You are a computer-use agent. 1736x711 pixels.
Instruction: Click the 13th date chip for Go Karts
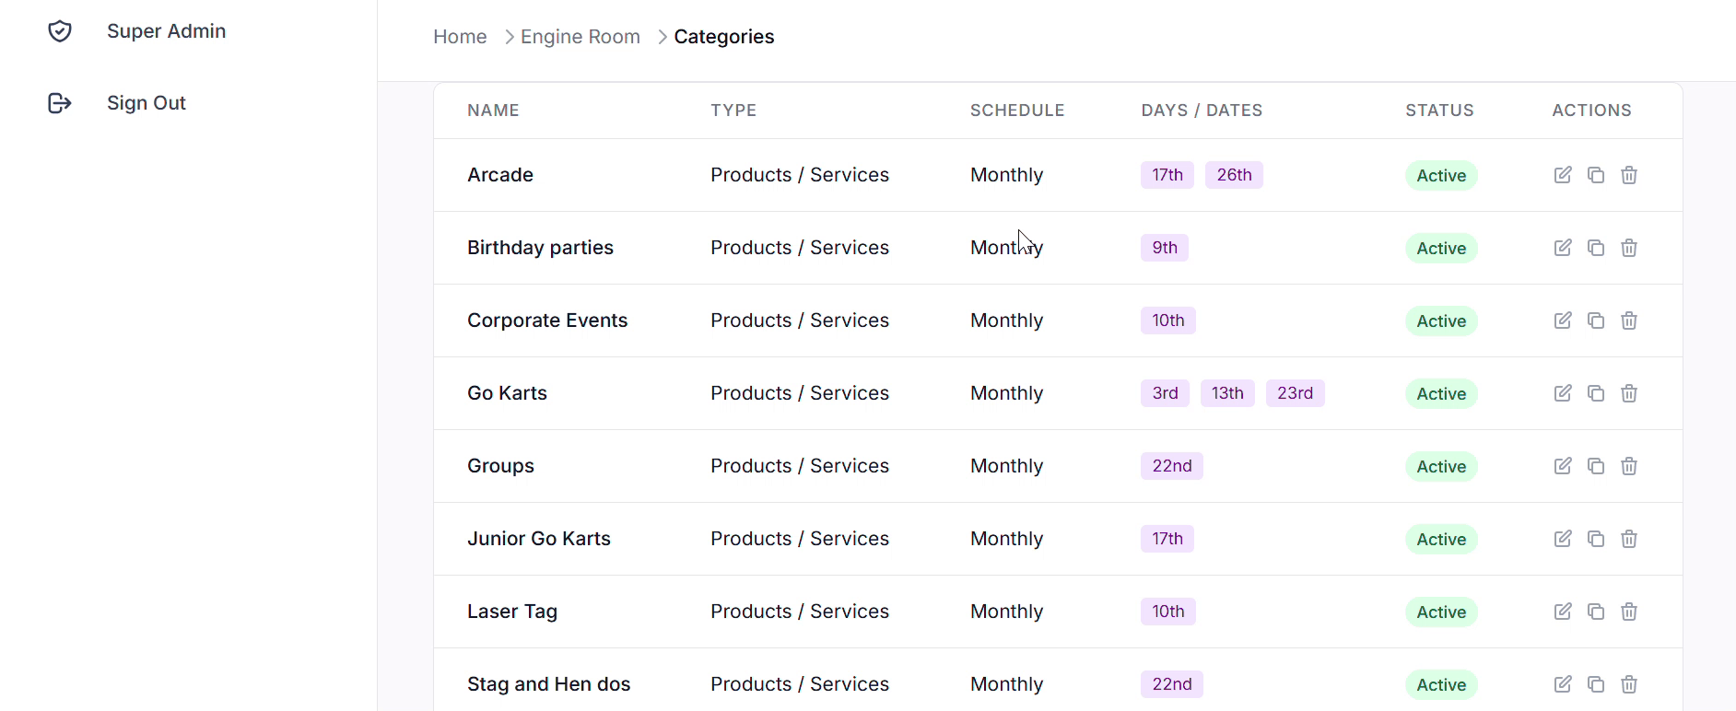coord(1226,393)
